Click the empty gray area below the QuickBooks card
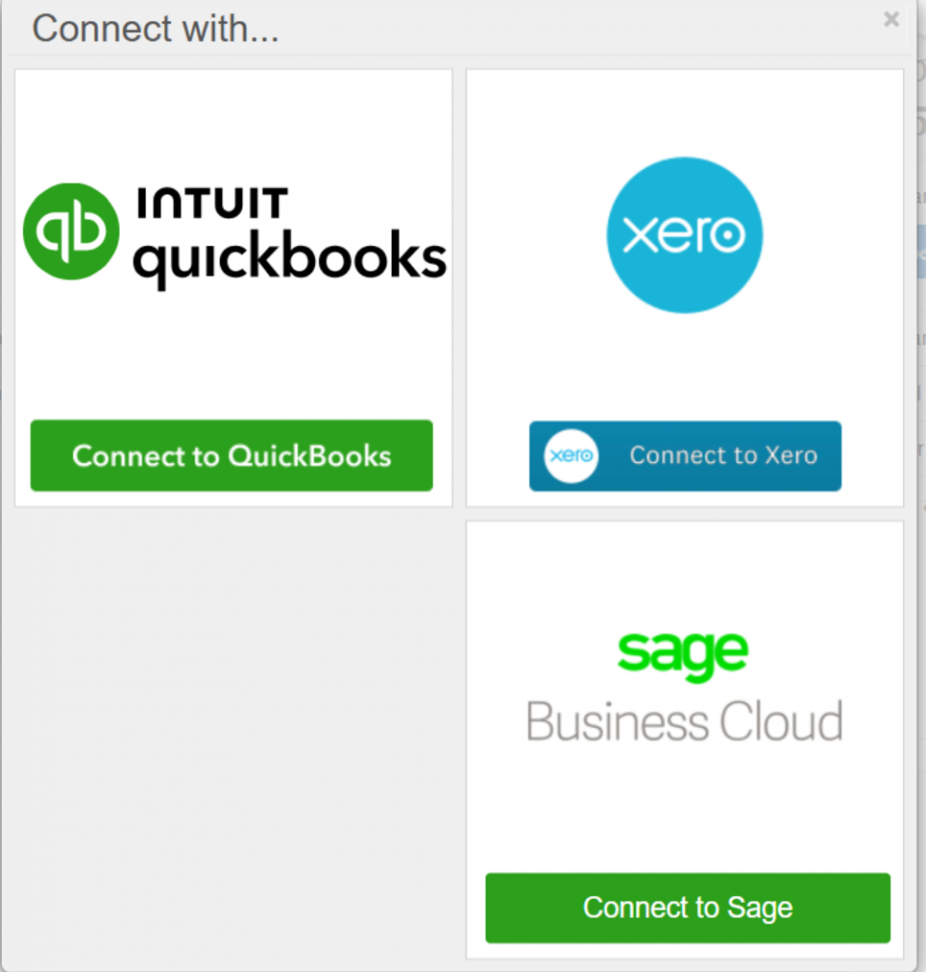 click(232, 731)
